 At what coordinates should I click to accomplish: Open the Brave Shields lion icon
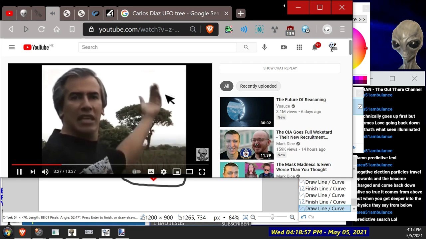click(x=210, y=30)
